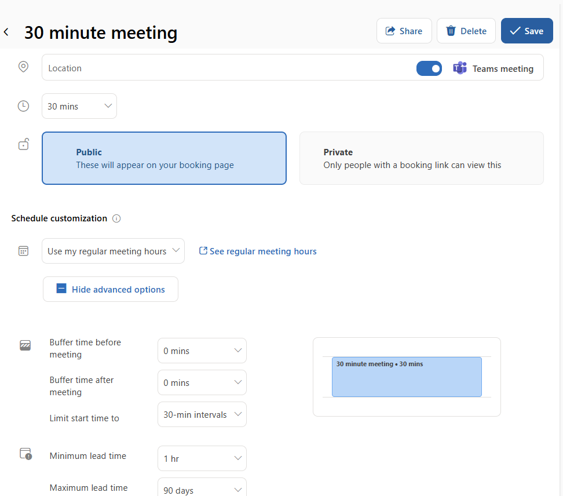Open the 30 mins duration dropdown
Viewport: 563px width, 496px height.
79,106
